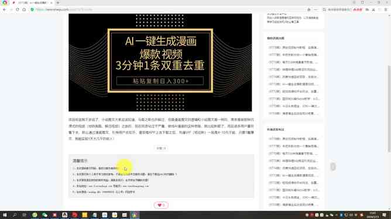Bookmark this page with the star icon

point(308,9)
